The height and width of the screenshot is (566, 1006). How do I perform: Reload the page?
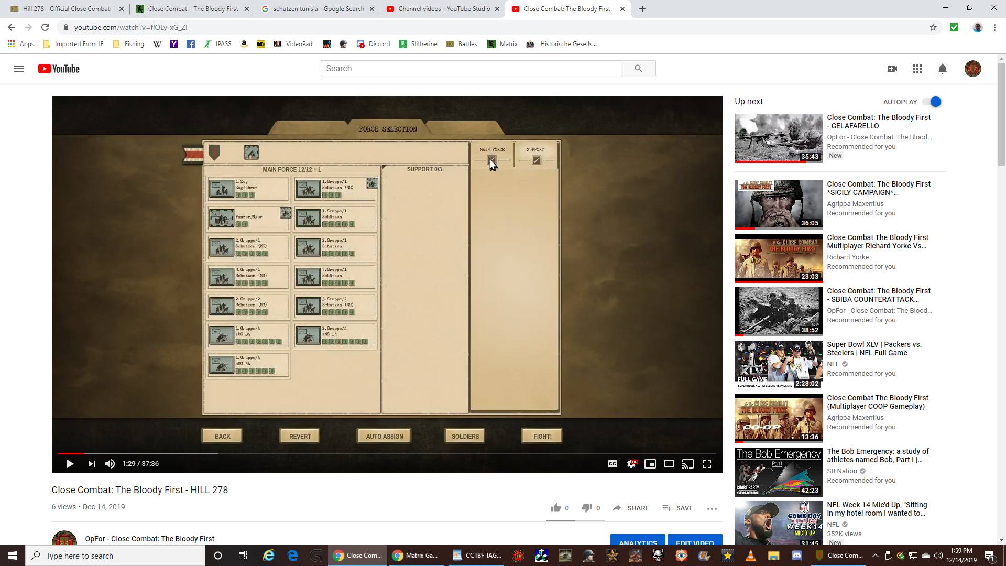[45, 27]
